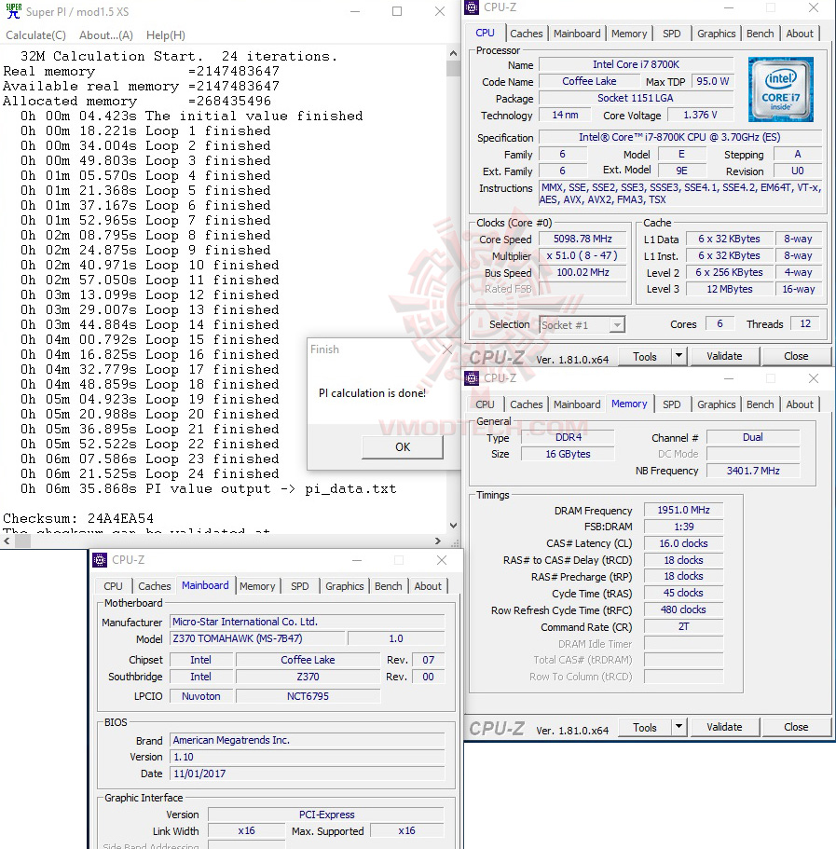This screenshot has width=836, height=849.
Task: Click the Intel Core i7 logo badge
Action: click(x=780, y=89)
